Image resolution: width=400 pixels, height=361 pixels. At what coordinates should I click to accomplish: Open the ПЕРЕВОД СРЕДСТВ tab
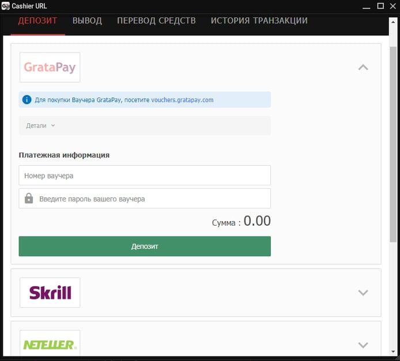click(x=156, y=21)
